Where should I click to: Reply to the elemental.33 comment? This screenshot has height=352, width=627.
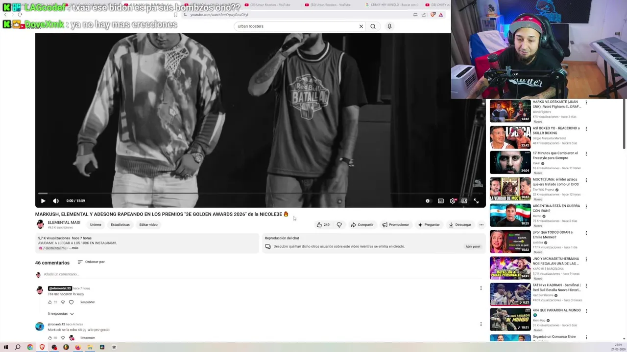point(88,302)
